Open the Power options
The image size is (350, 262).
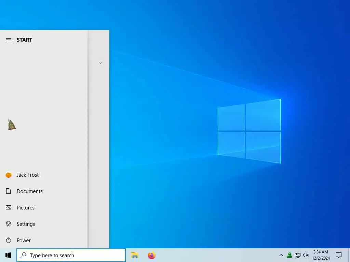tap(44, 240)
